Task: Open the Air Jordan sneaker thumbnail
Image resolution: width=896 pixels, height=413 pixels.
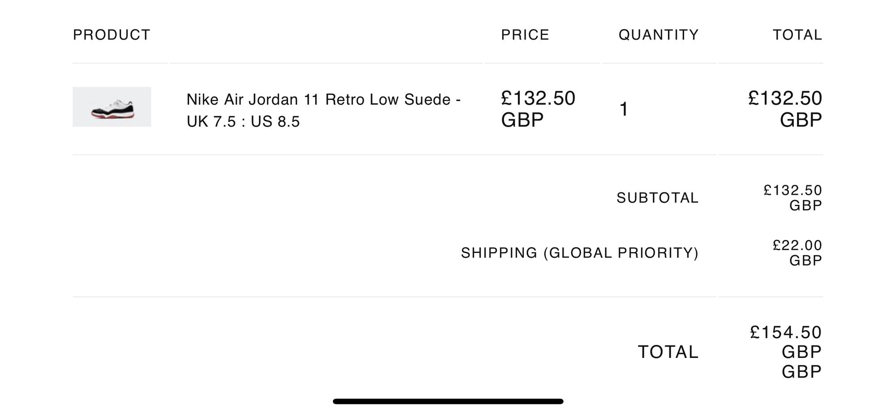Action: click(112, 107)
